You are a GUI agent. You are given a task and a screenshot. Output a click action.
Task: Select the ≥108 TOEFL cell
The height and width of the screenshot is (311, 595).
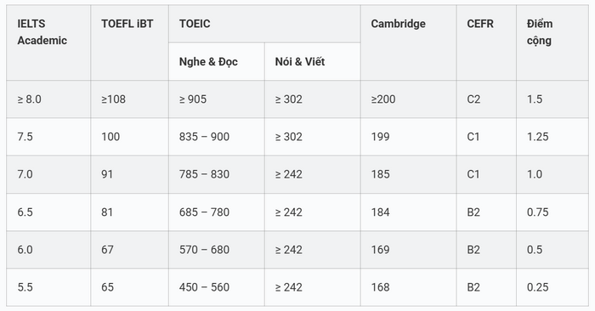pyautogui.click(x=130, y=99)
